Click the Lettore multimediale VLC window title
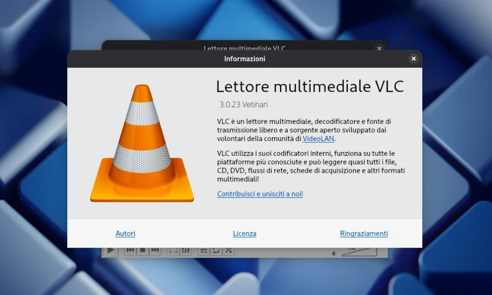Image resolution: width=492 pixels, height=295 pixels. [x=244, y=48]
